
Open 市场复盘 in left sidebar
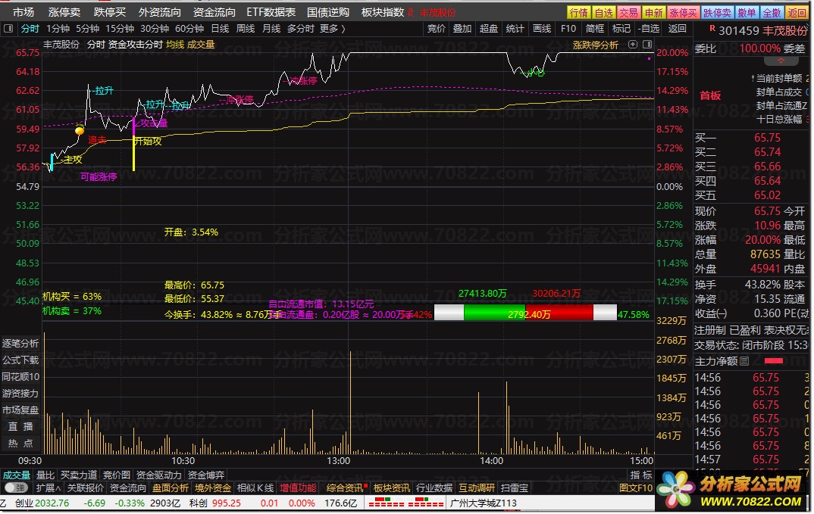click(x=20, y=410)
